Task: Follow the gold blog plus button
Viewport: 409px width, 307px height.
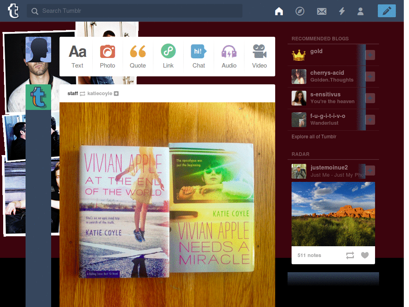Action: pyautogui.click(x=370, y=55)
